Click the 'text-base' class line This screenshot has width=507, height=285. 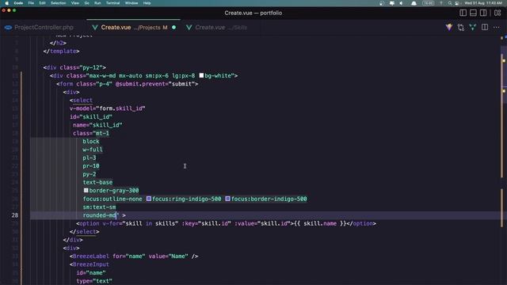click(97, 182)
